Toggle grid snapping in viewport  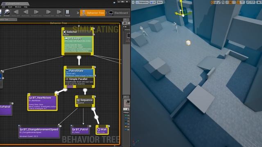(x=231, y=2)
